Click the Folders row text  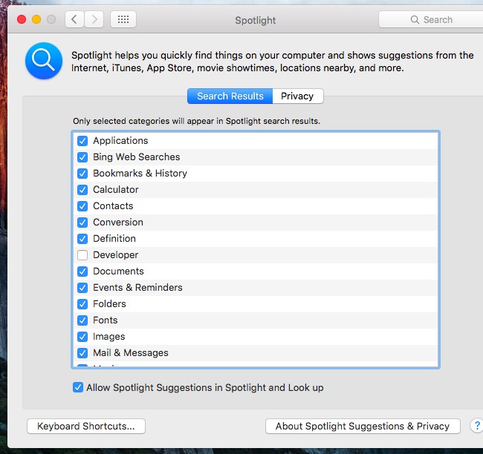pos(109,303)
